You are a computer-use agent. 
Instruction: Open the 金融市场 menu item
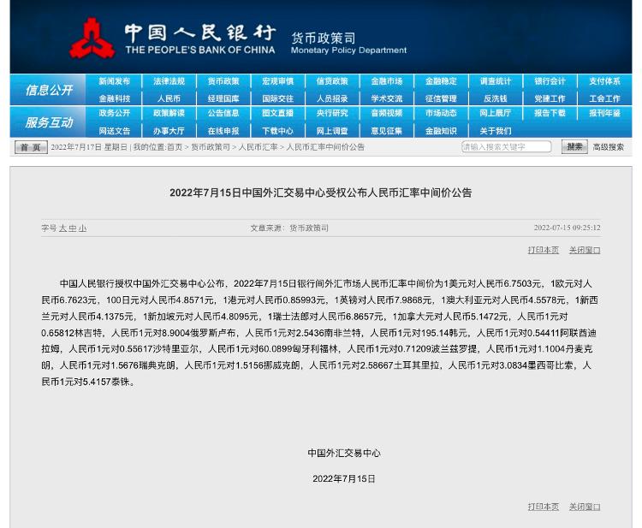click(x=387, y=81)
